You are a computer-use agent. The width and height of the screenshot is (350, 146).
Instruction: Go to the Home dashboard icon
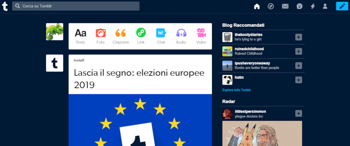pyautogui.click(x=257, y=7)
